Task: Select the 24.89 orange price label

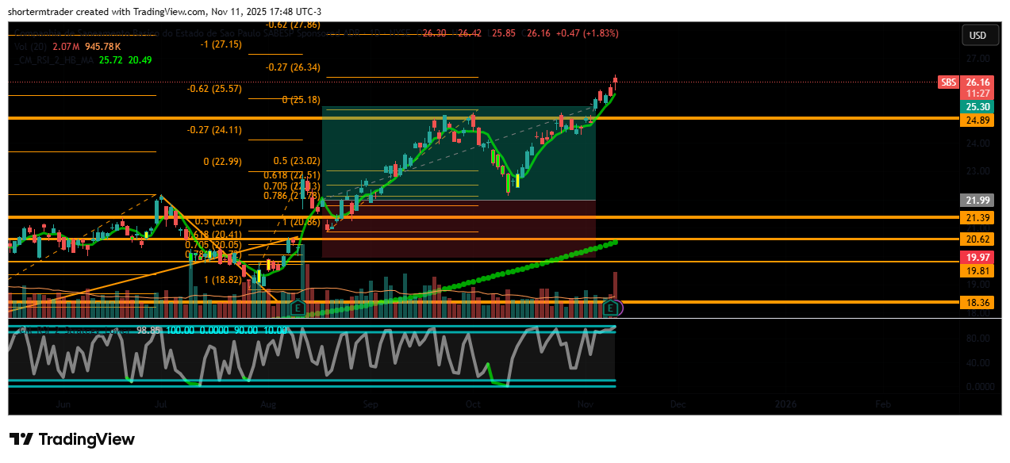Action: pyautogui.click(x=978, y=121)
